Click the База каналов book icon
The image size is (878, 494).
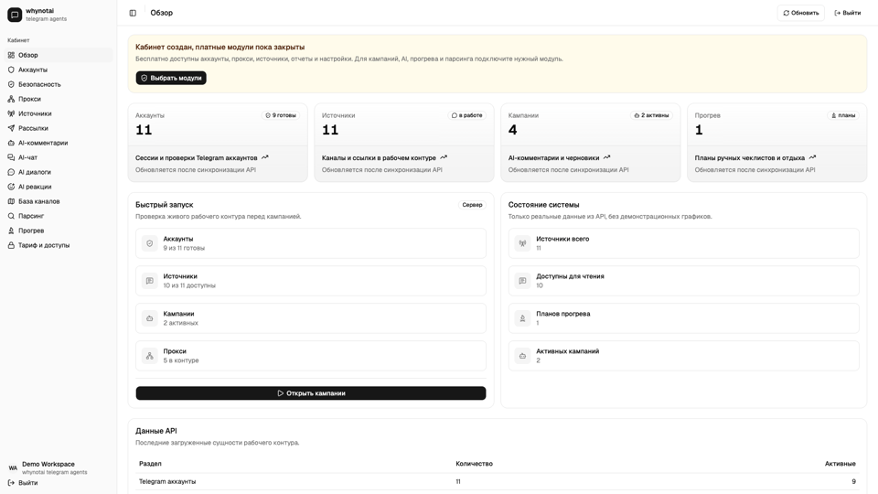pos(11,201)
